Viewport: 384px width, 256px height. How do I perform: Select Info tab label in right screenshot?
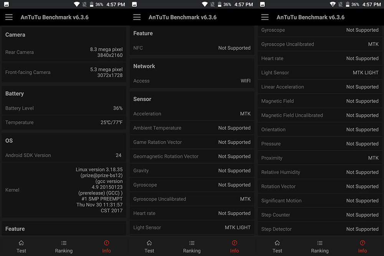(362, 251)
